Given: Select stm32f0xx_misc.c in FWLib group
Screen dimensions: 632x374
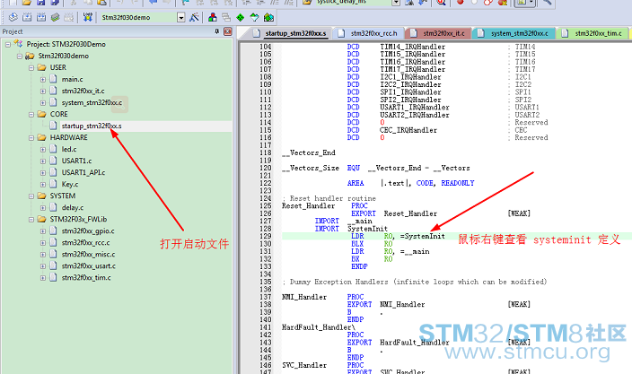Looking at the screenshot, I should tap(88, 254).
